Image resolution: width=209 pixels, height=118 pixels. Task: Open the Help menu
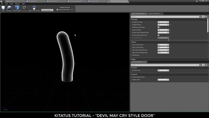[x=23, y=4]
